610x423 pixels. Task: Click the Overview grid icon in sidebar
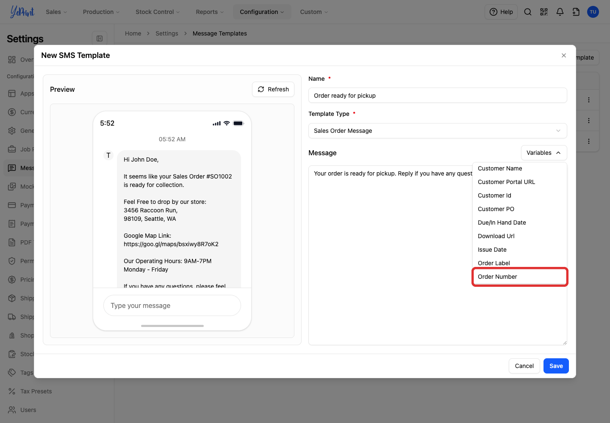12,60
